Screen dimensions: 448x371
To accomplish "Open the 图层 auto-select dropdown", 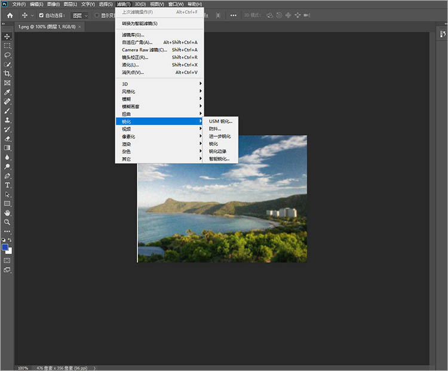I will click(x=80, y=16).
